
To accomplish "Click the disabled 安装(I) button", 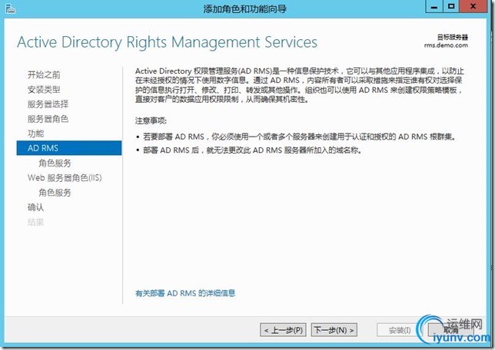I will click(400, 330).
